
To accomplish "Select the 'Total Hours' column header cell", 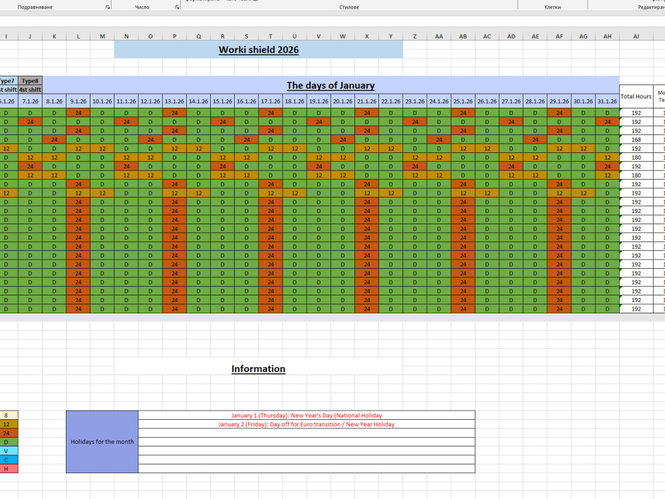I will click(636, 96).
